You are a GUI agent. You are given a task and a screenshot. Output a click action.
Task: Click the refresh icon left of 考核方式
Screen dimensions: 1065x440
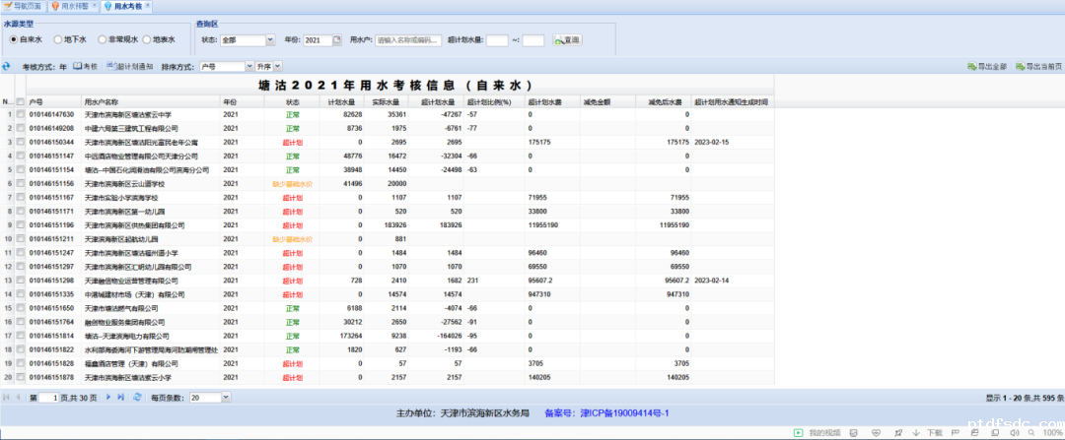[x=7, y=66]
